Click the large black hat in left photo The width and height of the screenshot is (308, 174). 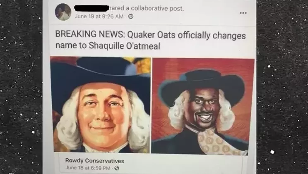click(x=100, y=76)
